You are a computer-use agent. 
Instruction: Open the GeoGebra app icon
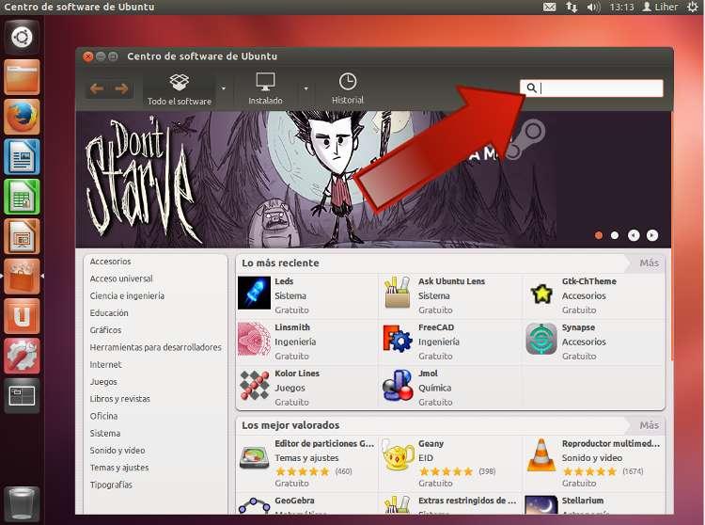(x=254, y=505)
